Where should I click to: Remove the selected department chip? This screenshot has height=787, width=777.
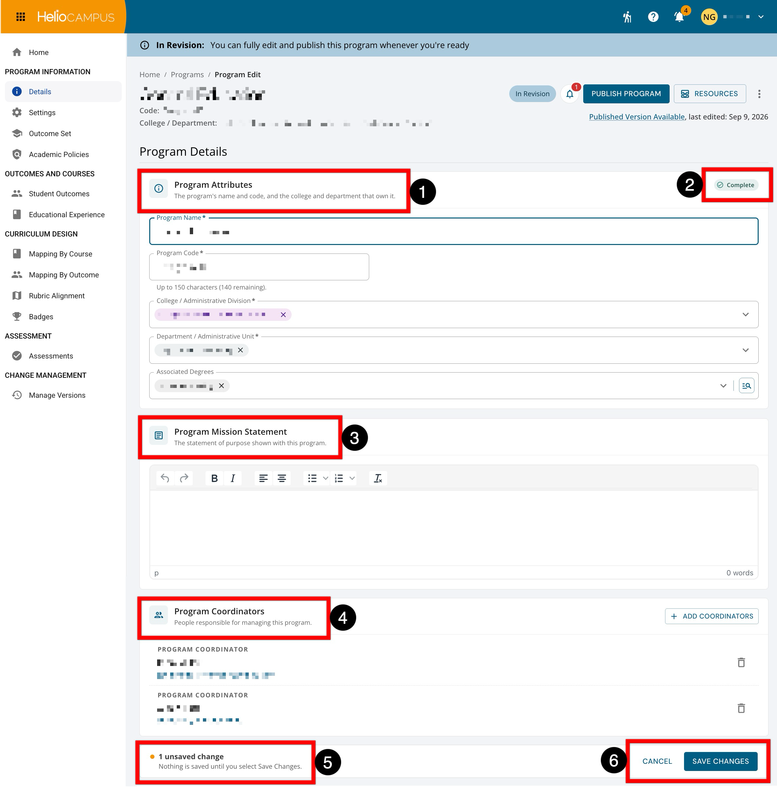(x=240, y=350)
